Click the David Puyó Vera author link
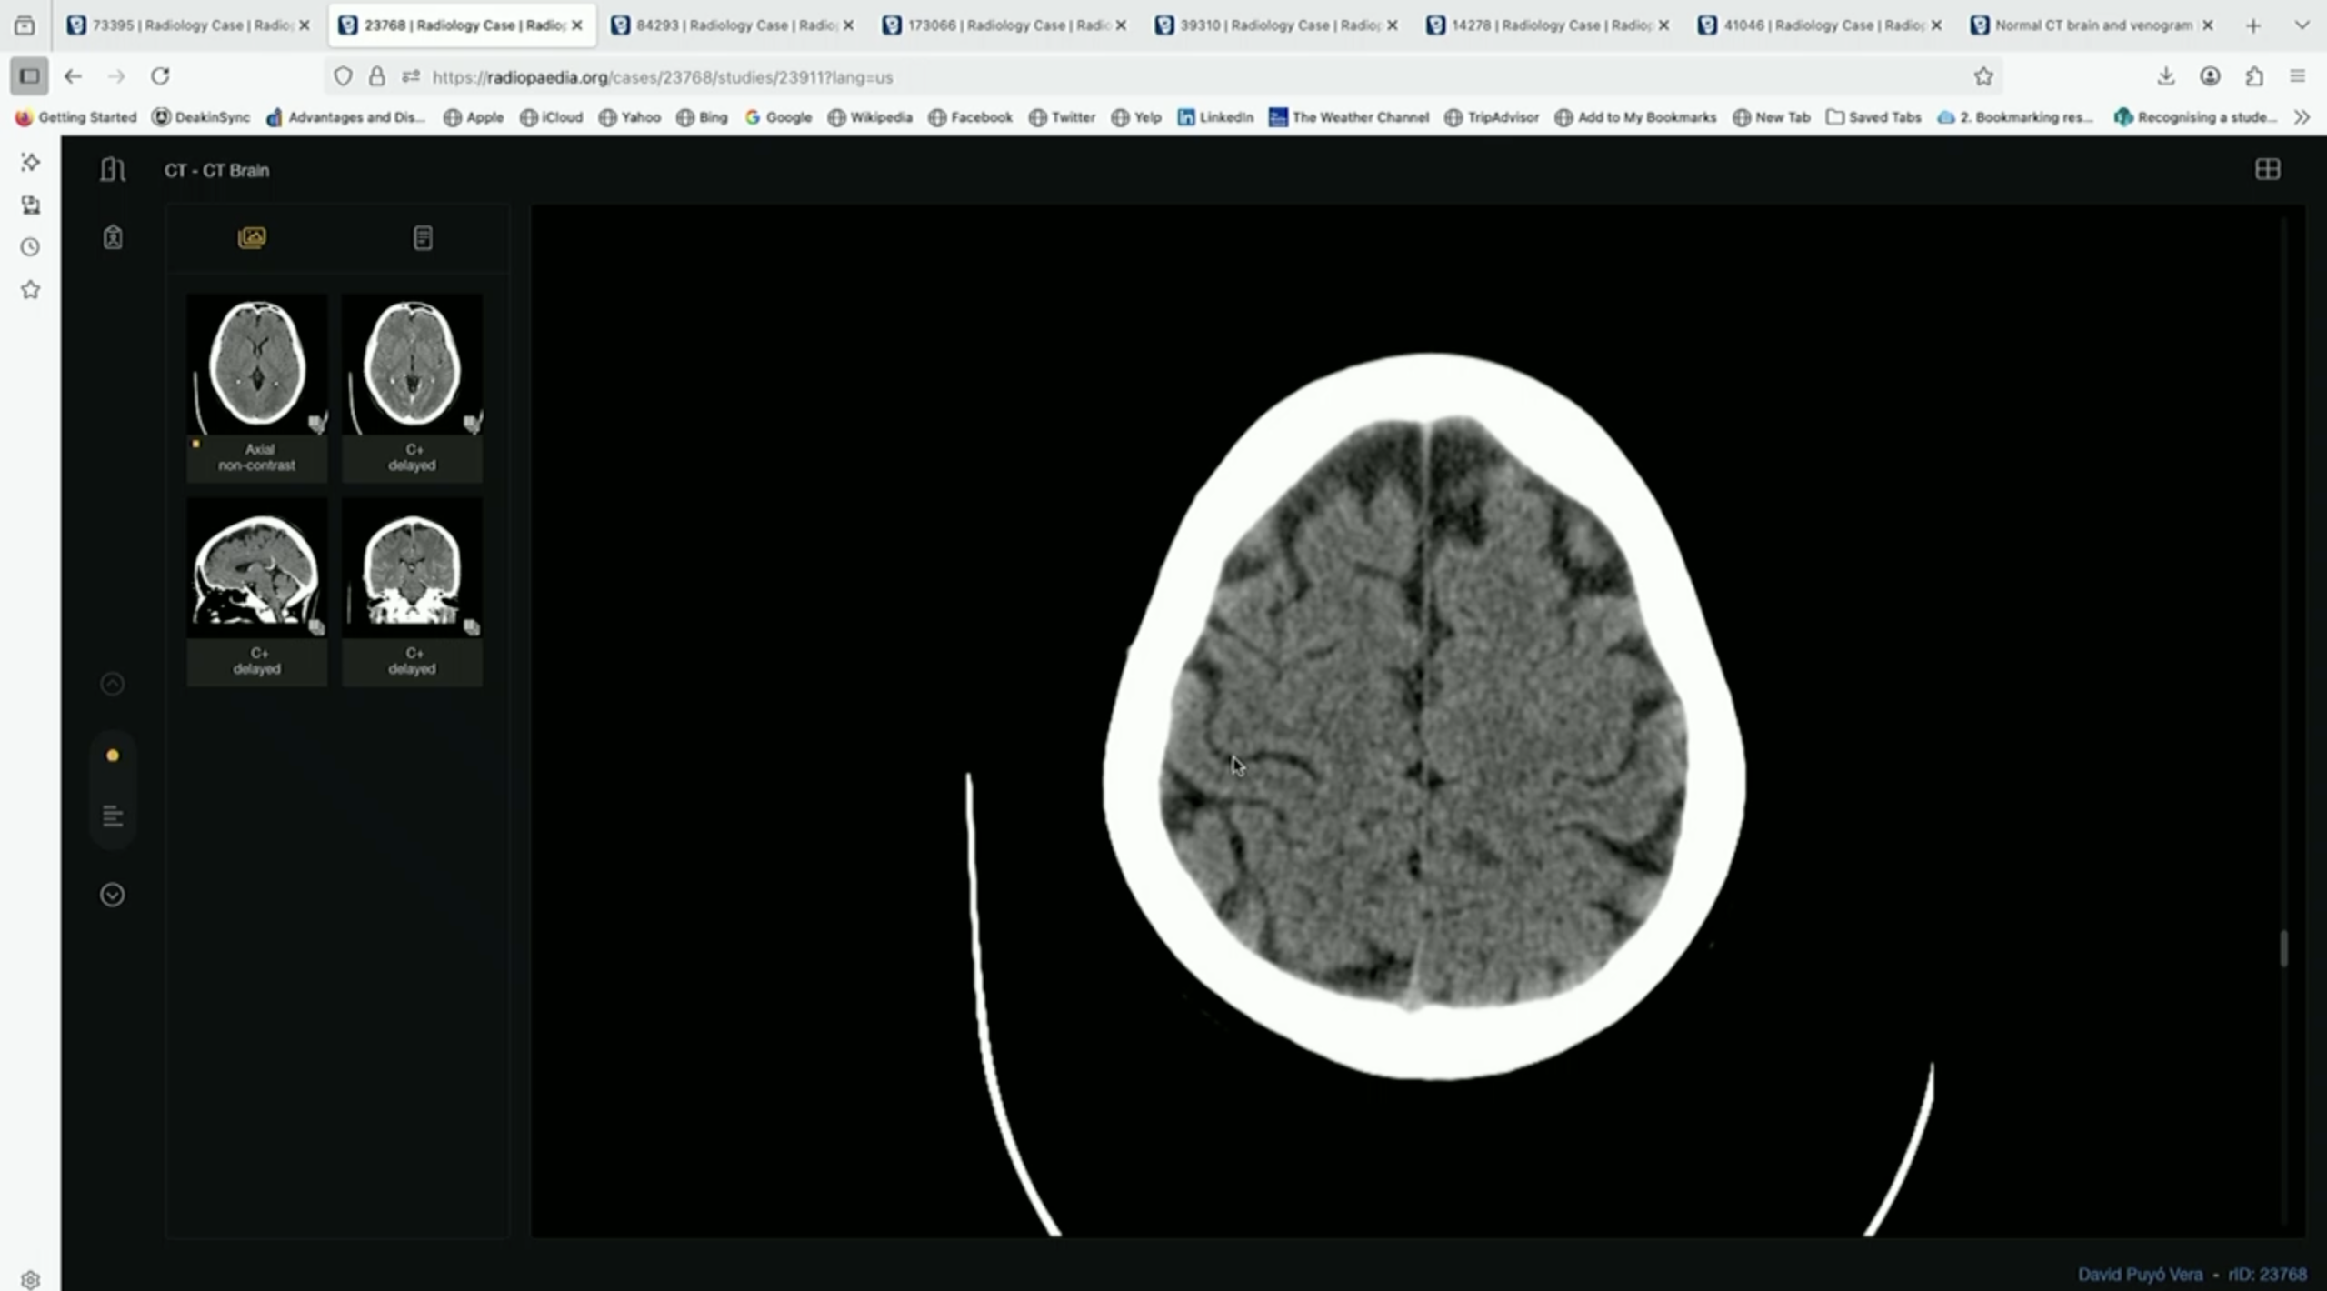The height and width of the screenshot is (1291, 2327). click(x=2140, y=1275)
